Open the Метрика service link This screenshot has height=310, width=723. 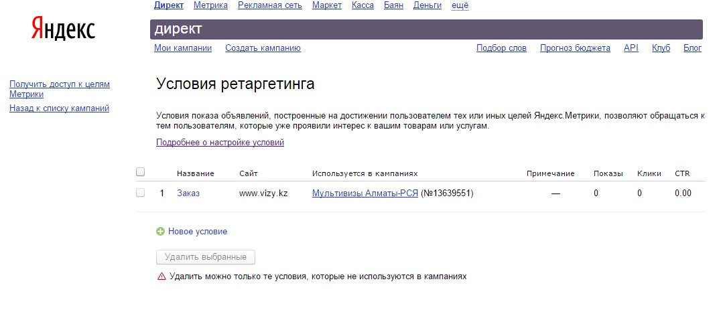click(210, 5)
